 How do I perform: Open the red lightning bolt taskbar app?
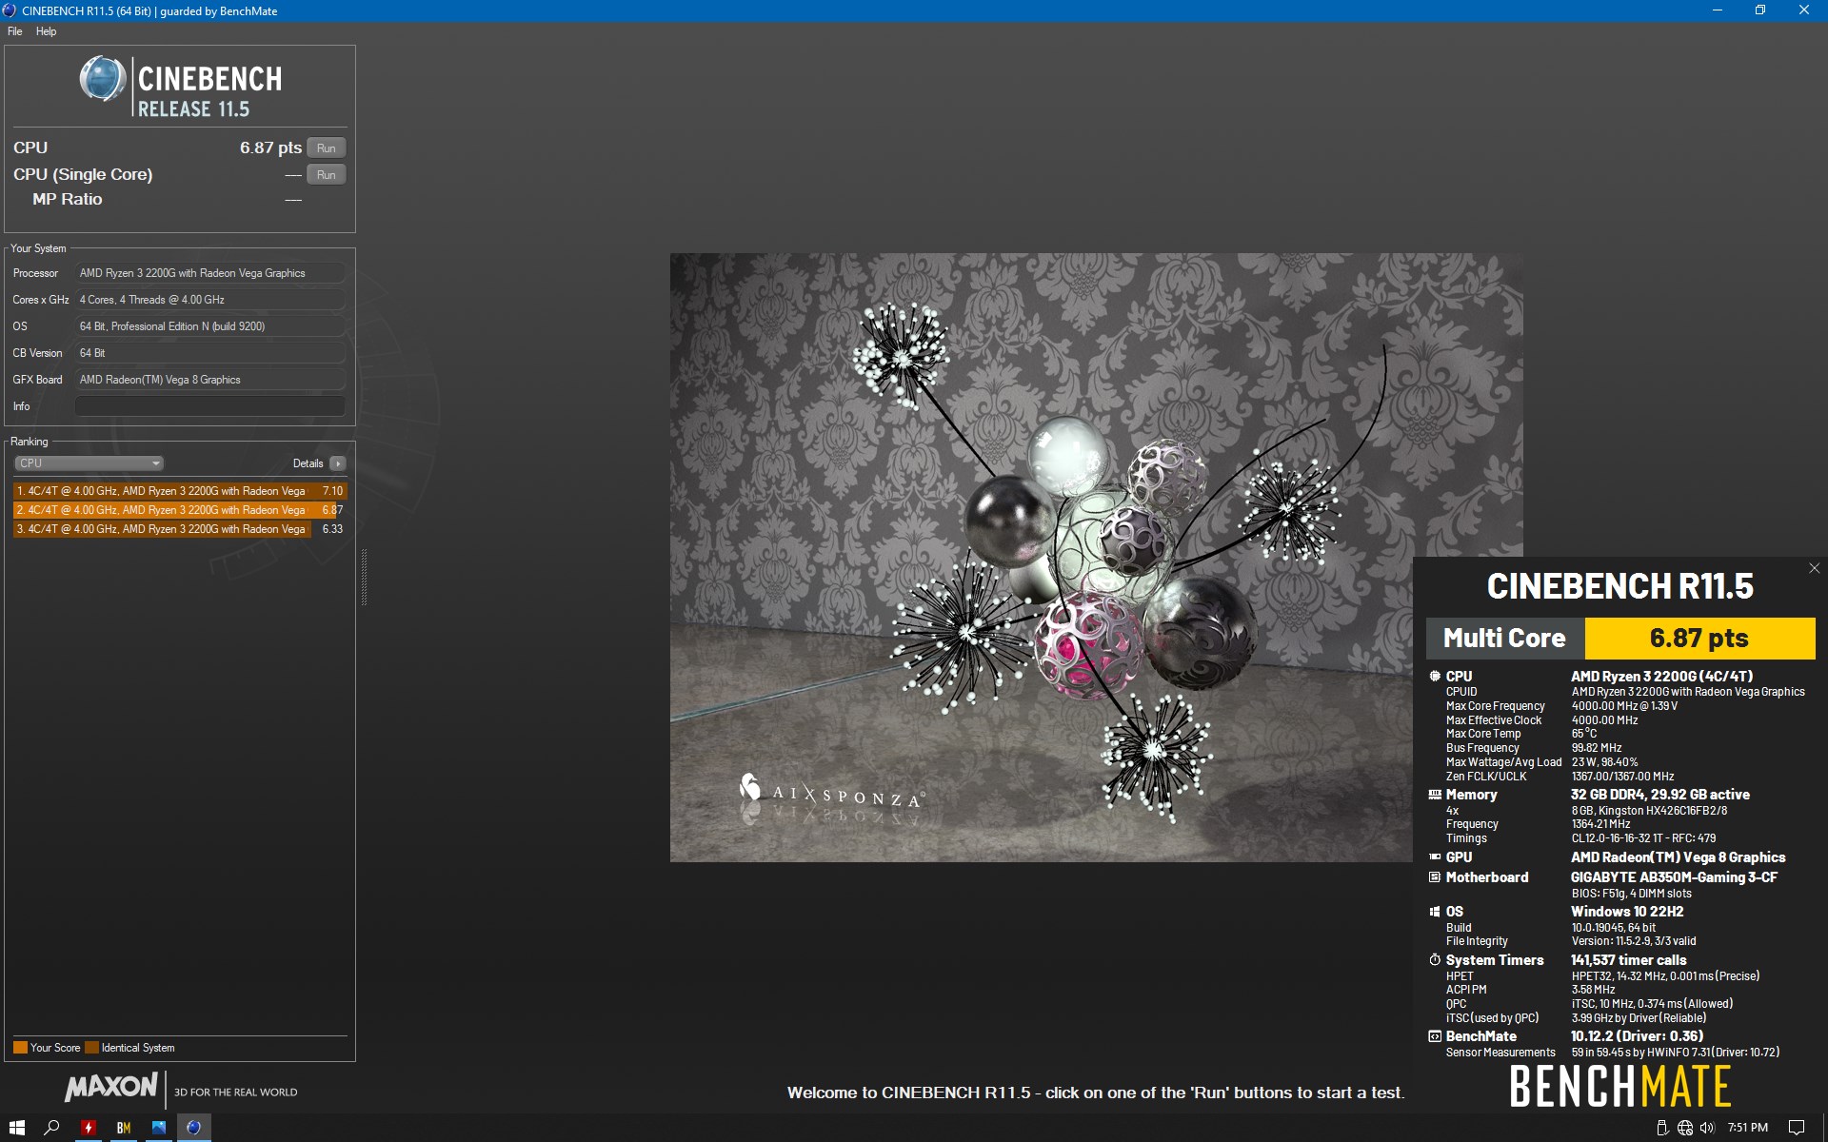[x=88, y=1128]
